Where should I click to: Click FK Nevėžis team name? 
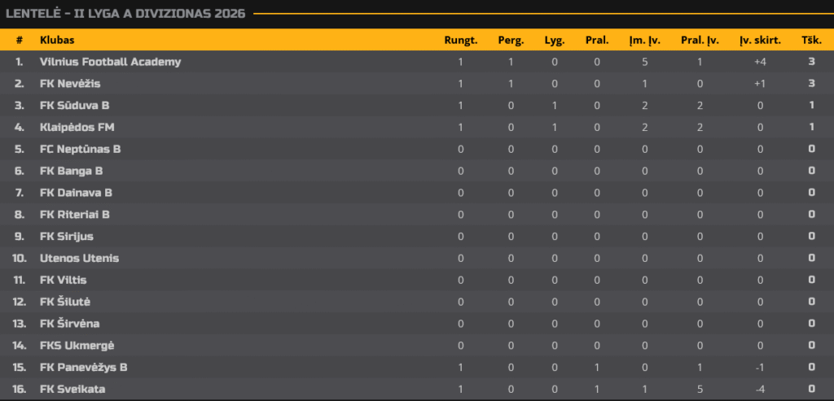pos(70,84)
